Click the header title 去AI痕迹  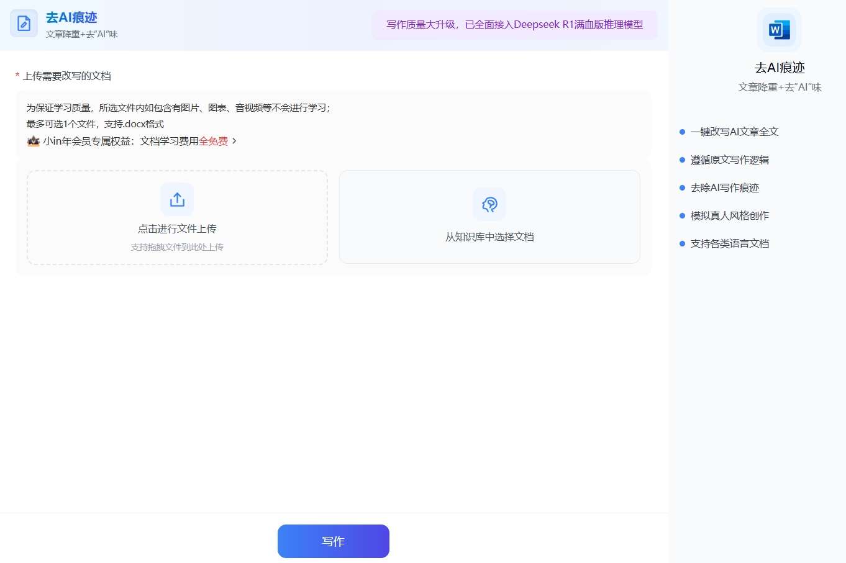click(x=71, y=17)
